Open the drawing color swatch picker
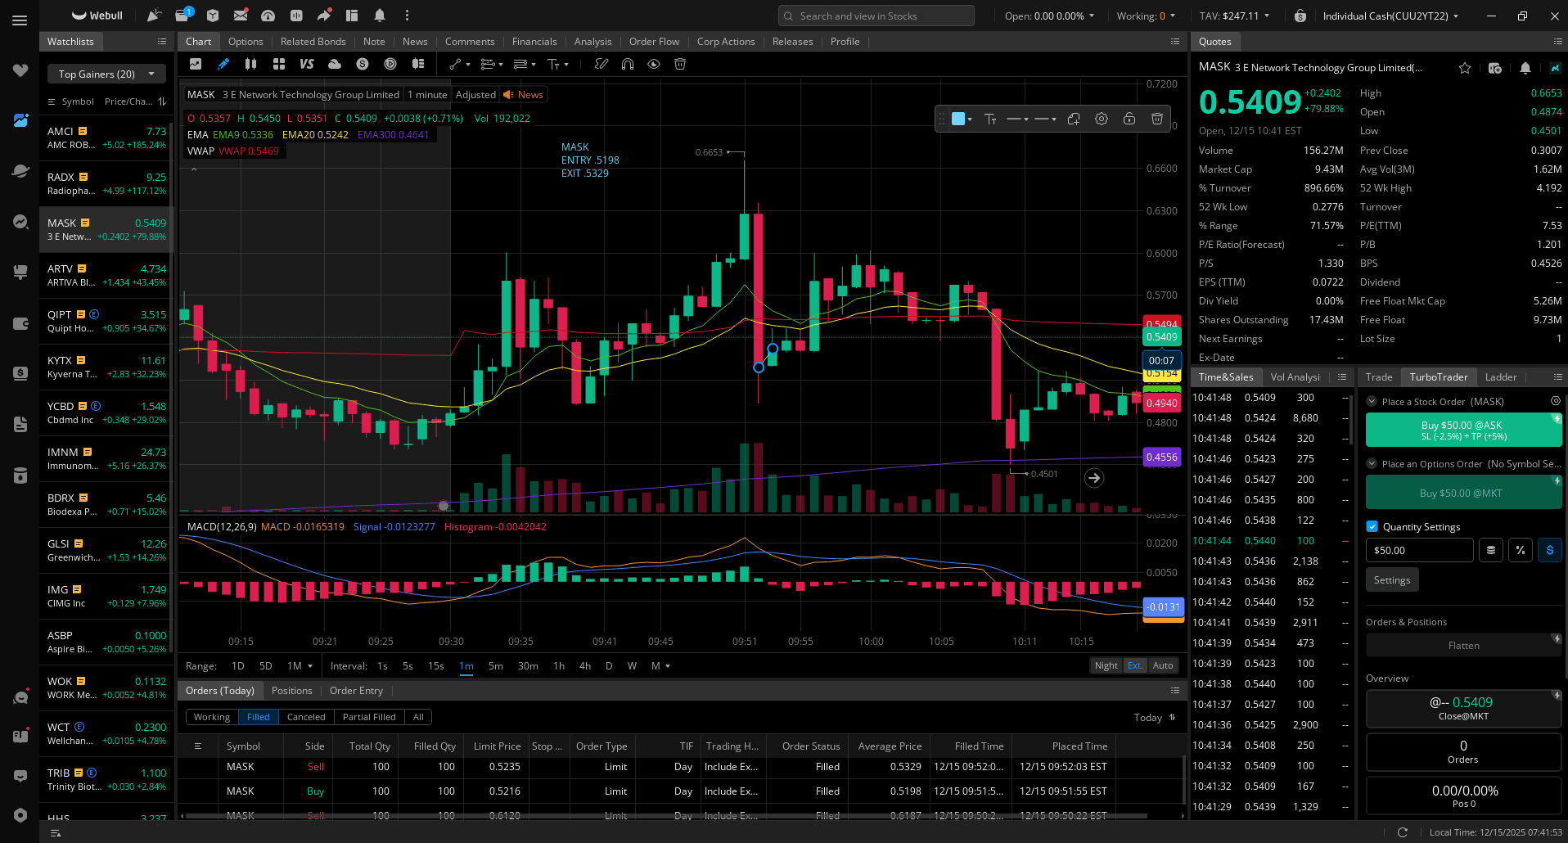The image size is (1568, 843). 962,119
